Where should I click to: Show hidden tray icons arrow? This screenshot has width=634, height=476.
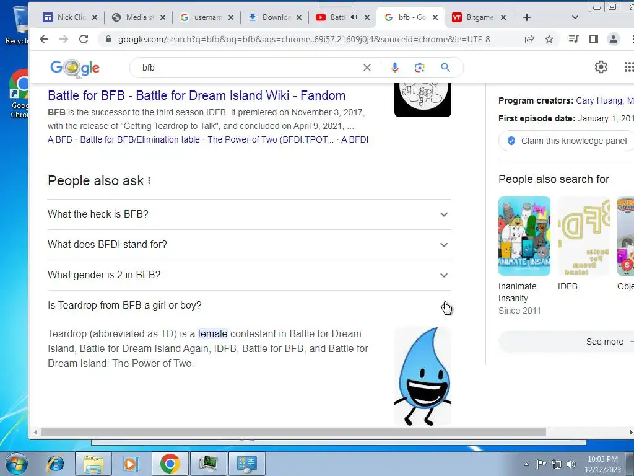[x=526, y=464]
